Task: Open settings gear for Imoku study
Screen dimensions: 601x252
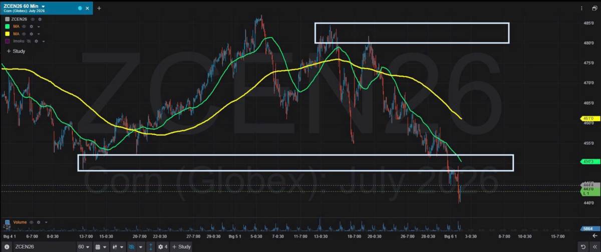Action: click(36, 41)
